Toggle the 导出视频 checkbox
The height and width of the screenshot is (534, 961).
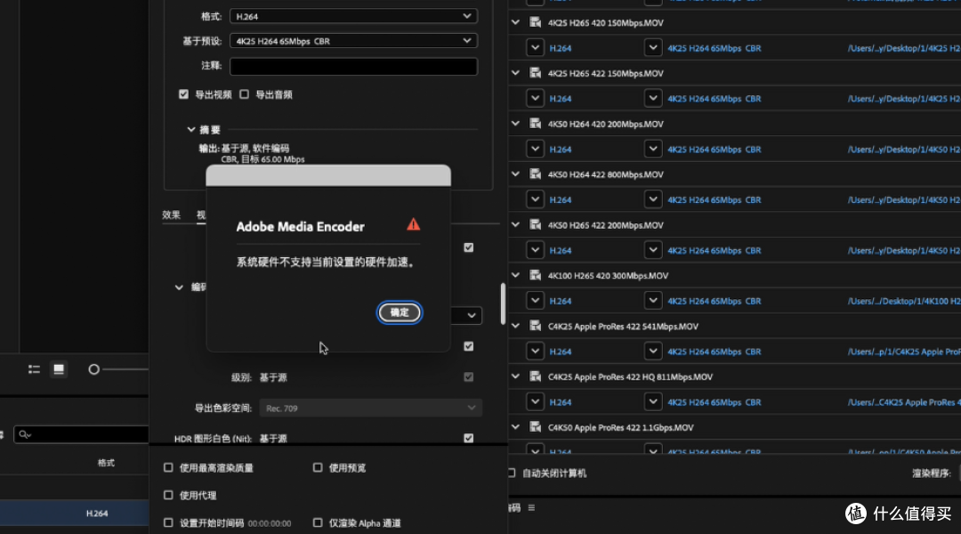point(184,94)
